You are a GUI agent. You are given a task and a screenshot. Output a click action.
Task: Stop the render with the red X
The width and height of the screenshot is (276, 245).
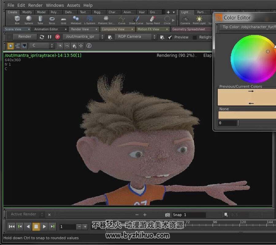coord(58,37)
